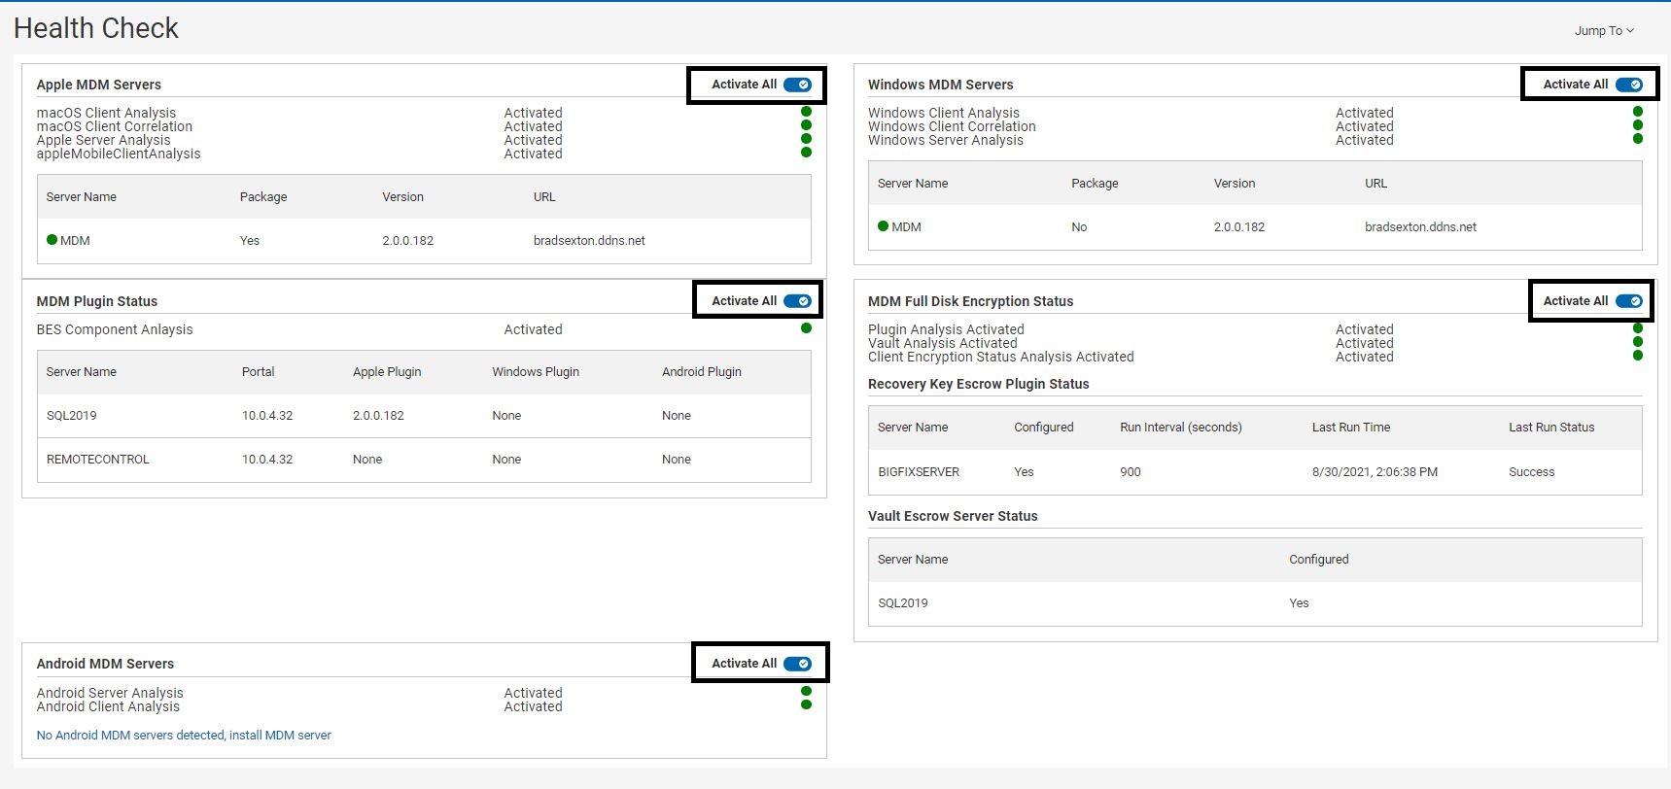Click the Vault Escrow Server Status heading

click(953, 516)
